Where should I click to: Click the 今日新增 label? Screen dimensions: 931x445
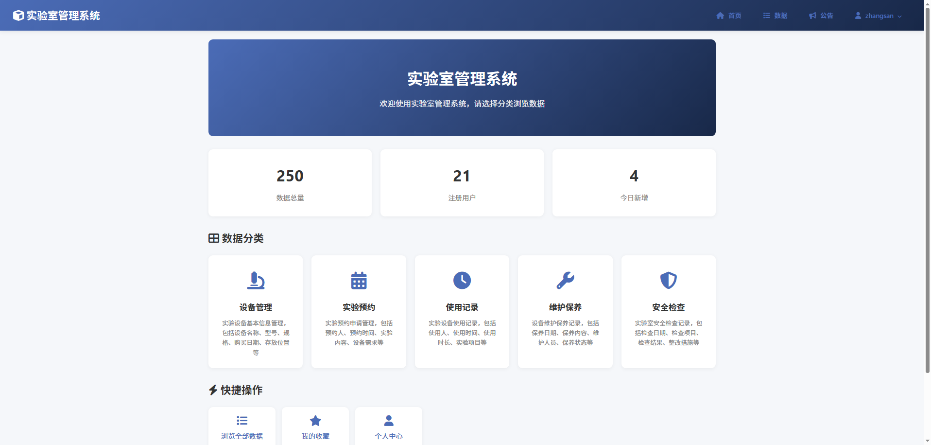pyautogui.click(x=634, y=198)
